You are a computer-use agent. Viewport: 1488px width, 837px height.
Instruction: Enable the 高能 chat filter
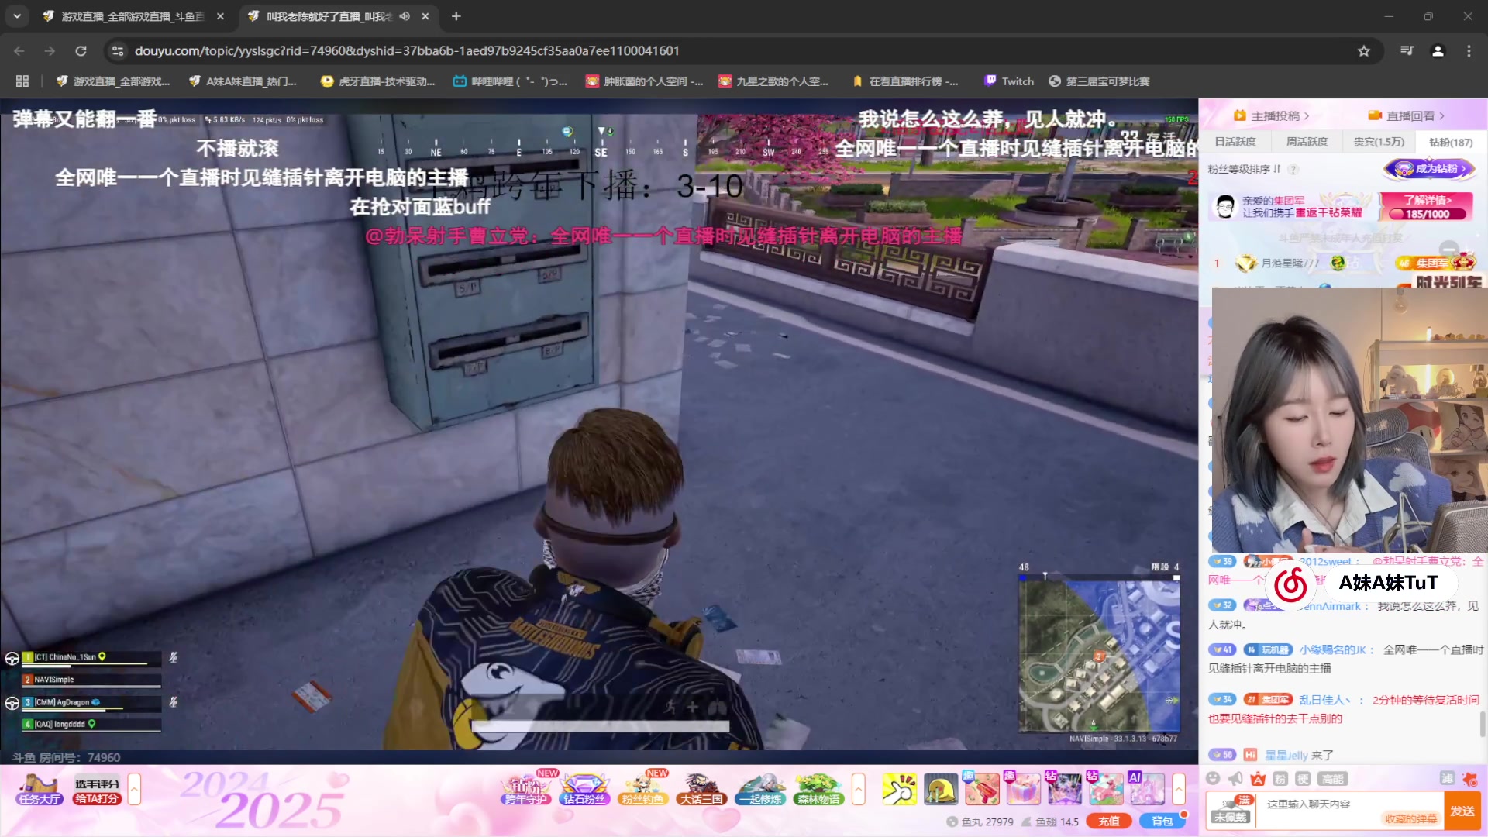tap(1333, 777)
